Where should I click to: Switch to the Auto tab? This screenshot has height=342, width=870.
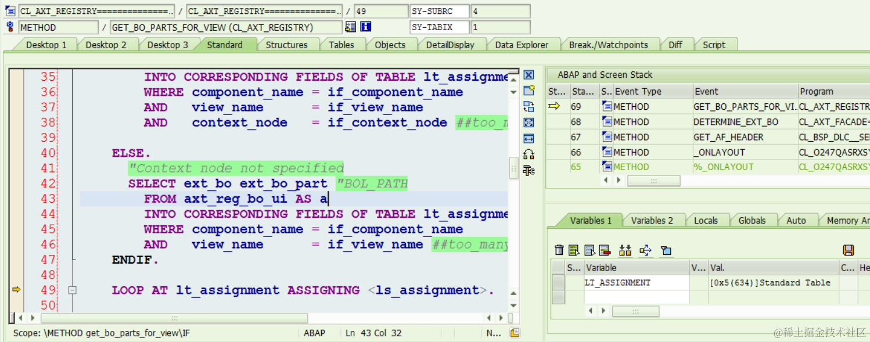point(796,221)
